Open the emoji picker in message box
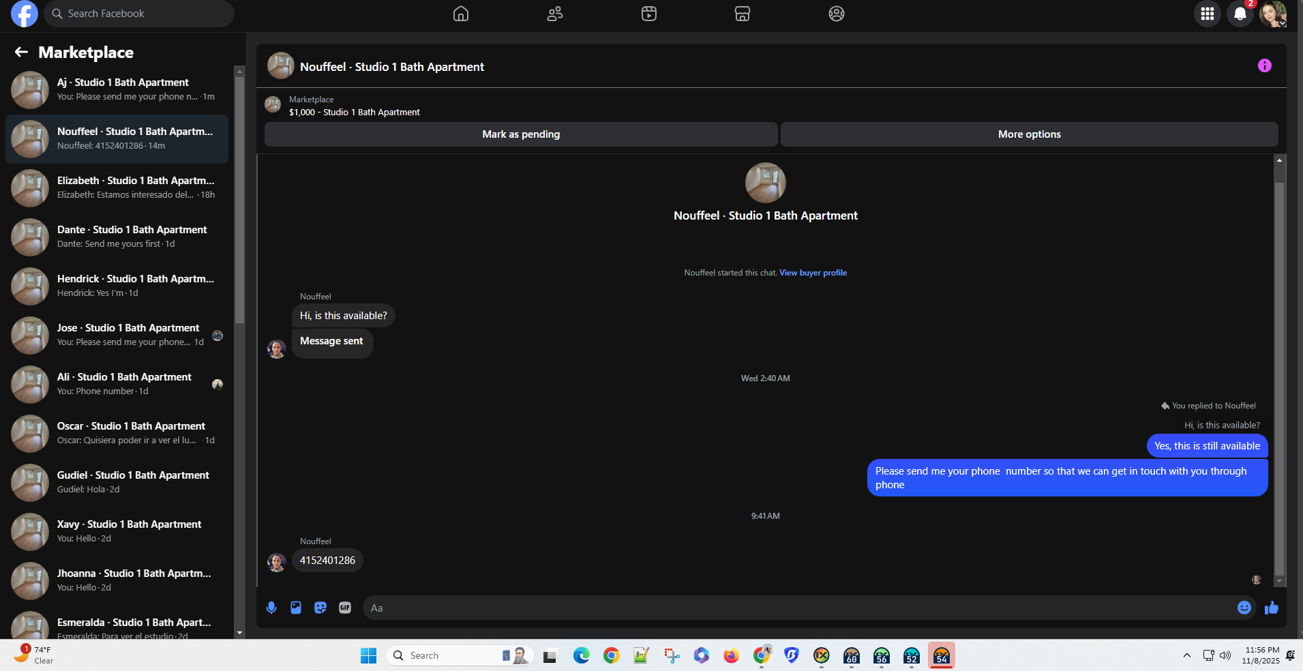This screenshot has width=1303, height=671. 1244,608
